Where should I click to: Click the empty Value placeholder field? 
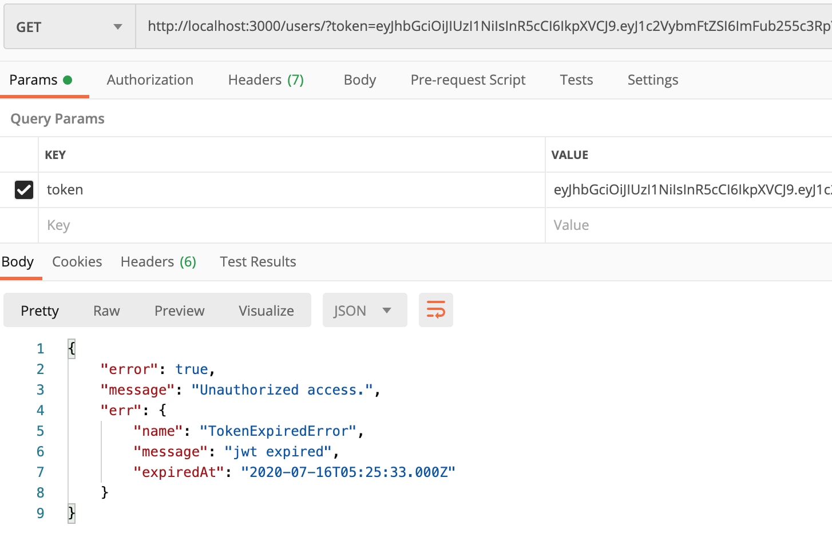[x=689, y=225]
